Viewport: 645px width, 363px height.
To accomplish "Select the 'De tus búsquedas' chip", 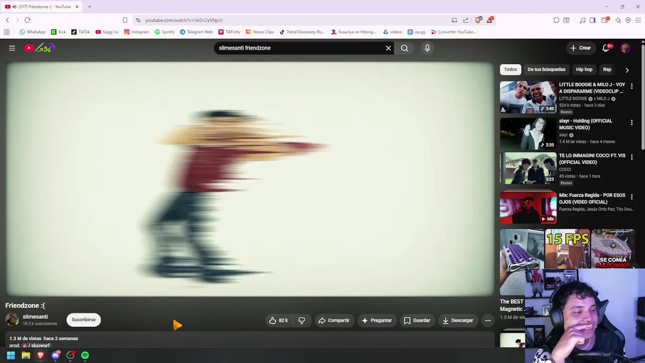I will (546, 70).
